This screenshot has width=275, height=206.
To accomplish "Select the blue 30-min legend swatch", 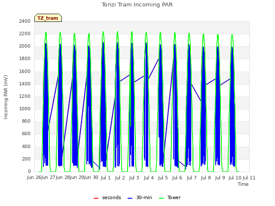I will 130,198.
